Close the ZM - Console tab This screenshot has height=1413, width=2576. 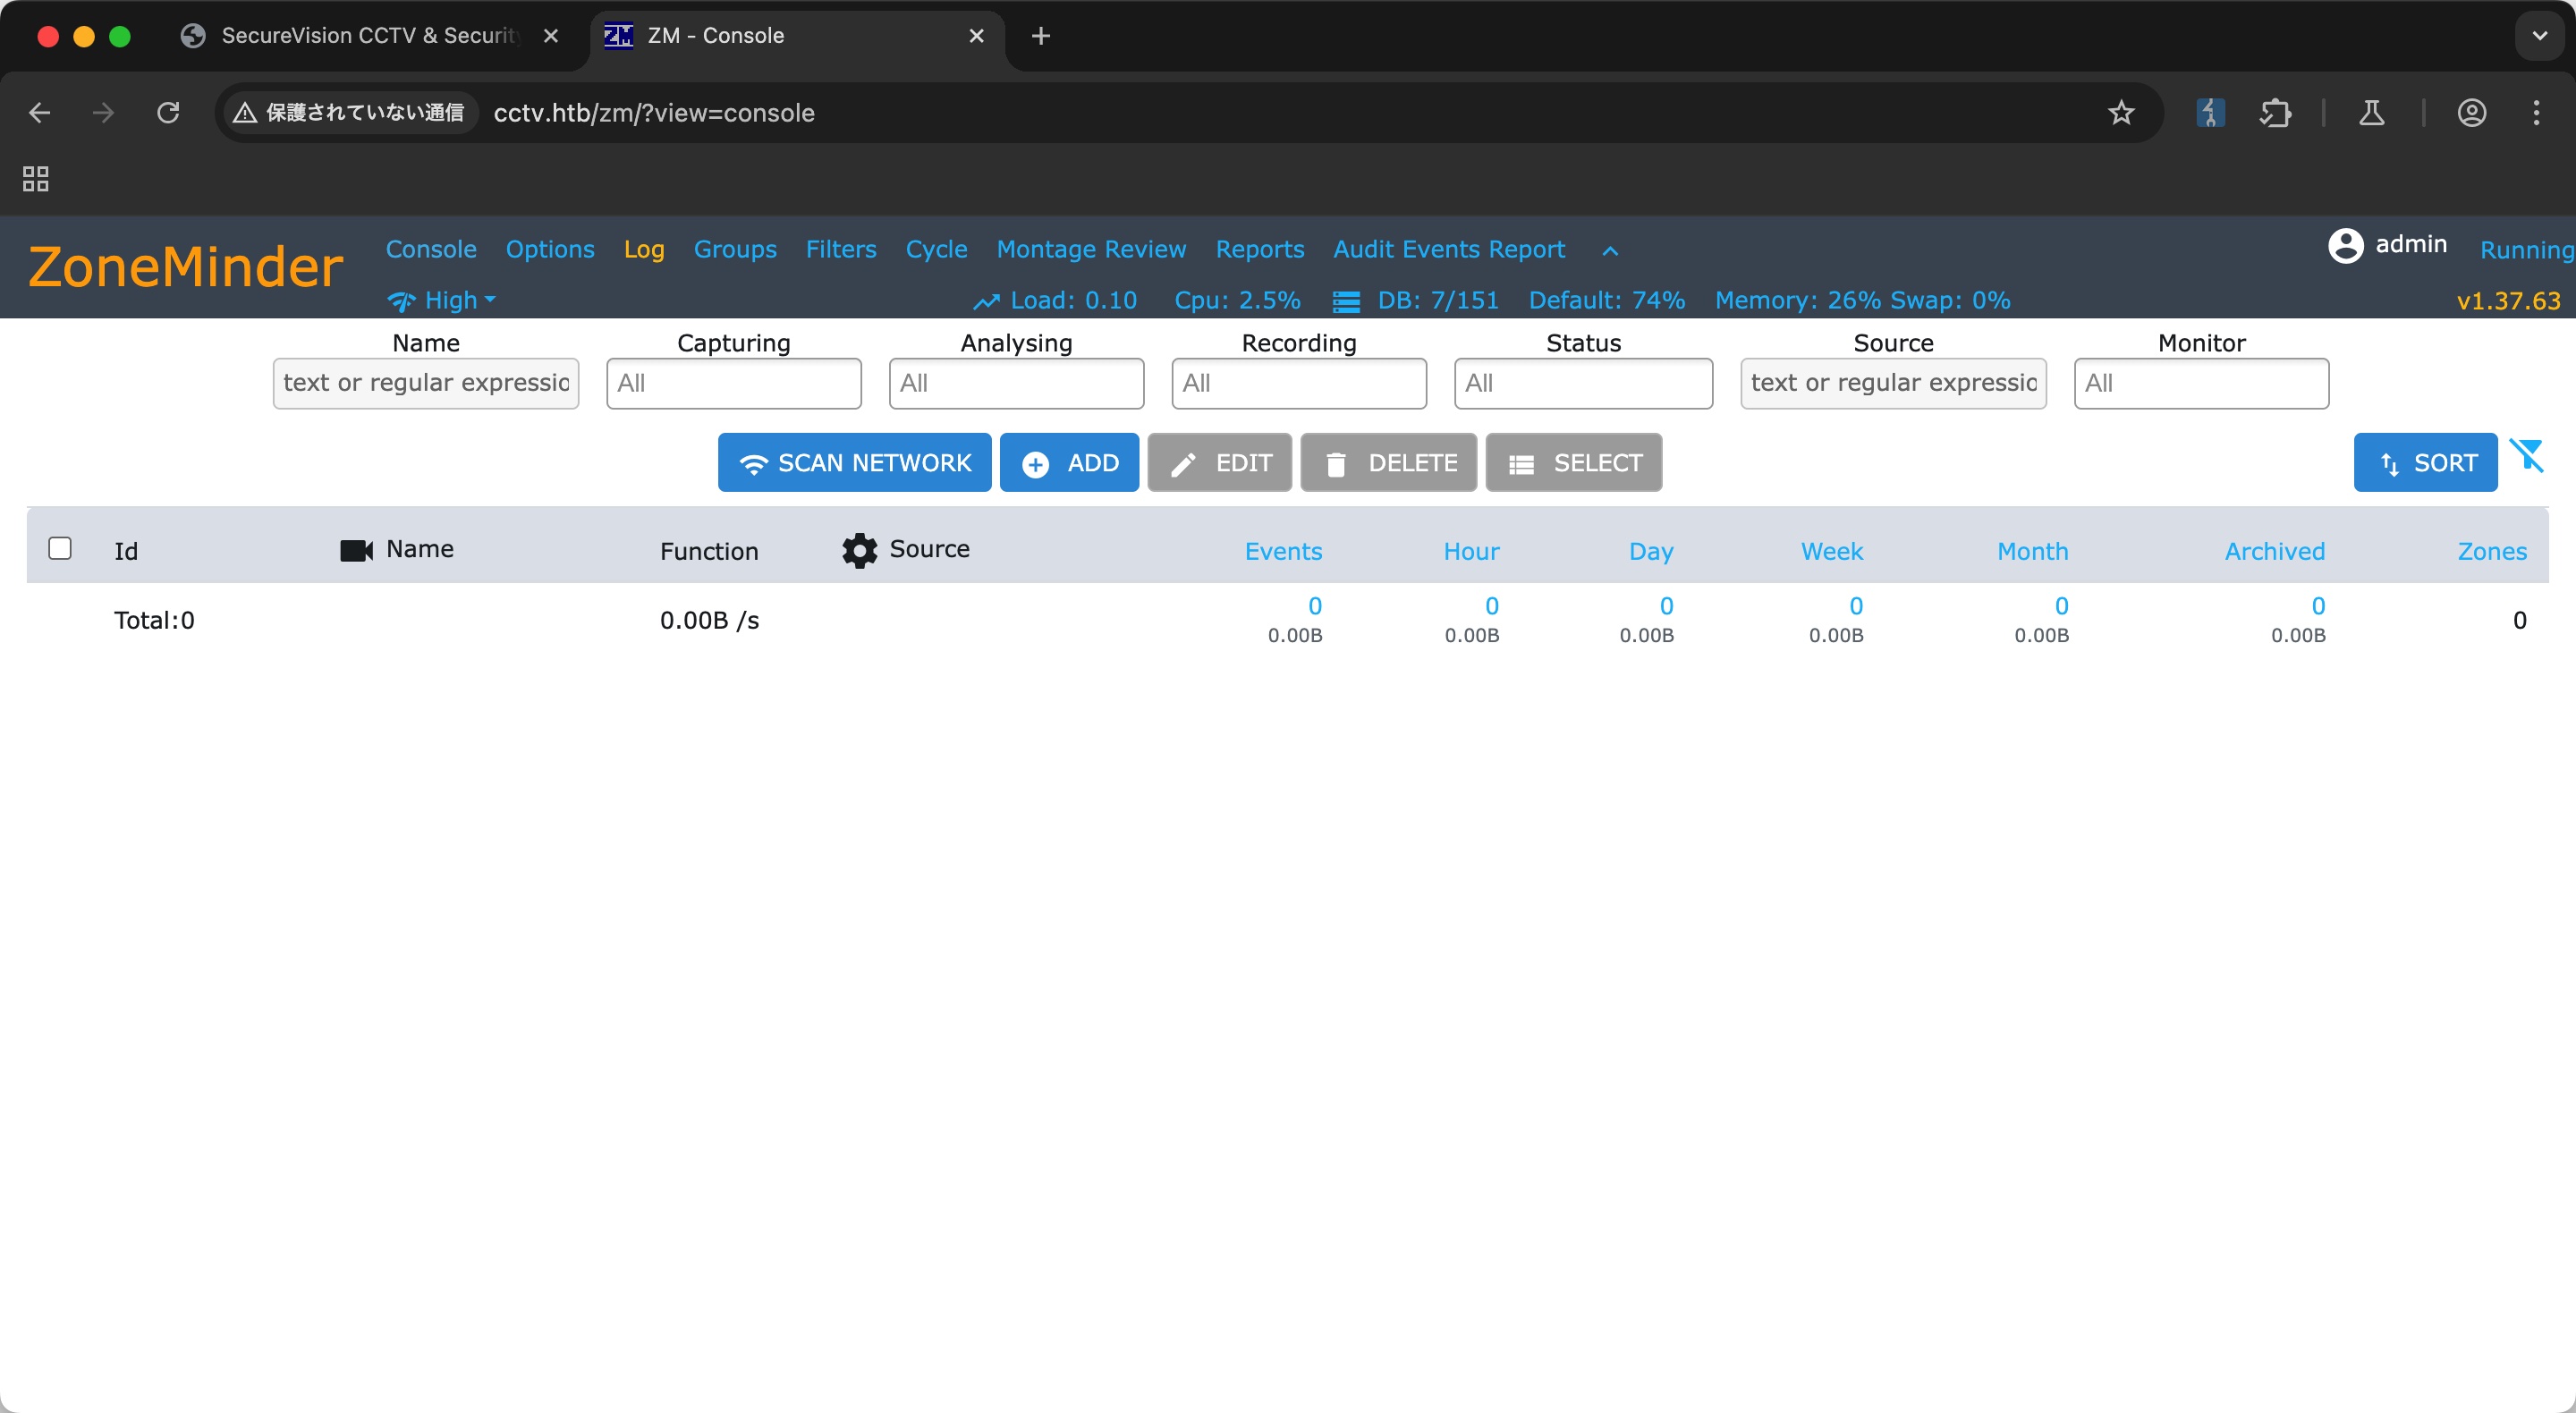(976, 36)
